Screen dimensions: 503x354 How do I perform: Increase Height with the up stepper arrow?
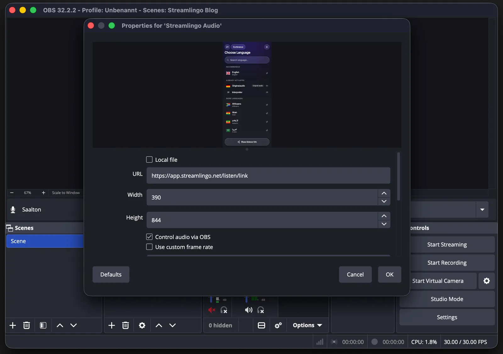(x=384, y=216)
